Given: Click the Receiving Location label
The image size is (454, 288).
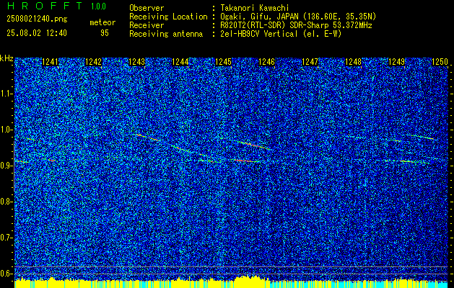Looking at the screenshot, I should click(x=168, y=17).
